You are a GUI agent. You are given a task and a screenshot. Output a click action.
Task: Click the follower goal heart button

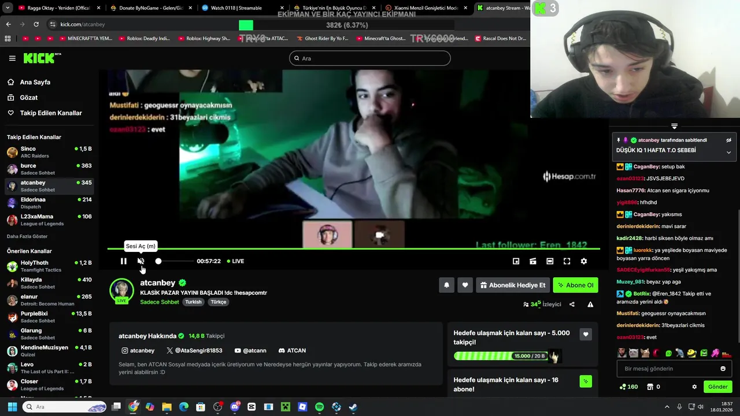pyautogui.click(x=586, y=334)
